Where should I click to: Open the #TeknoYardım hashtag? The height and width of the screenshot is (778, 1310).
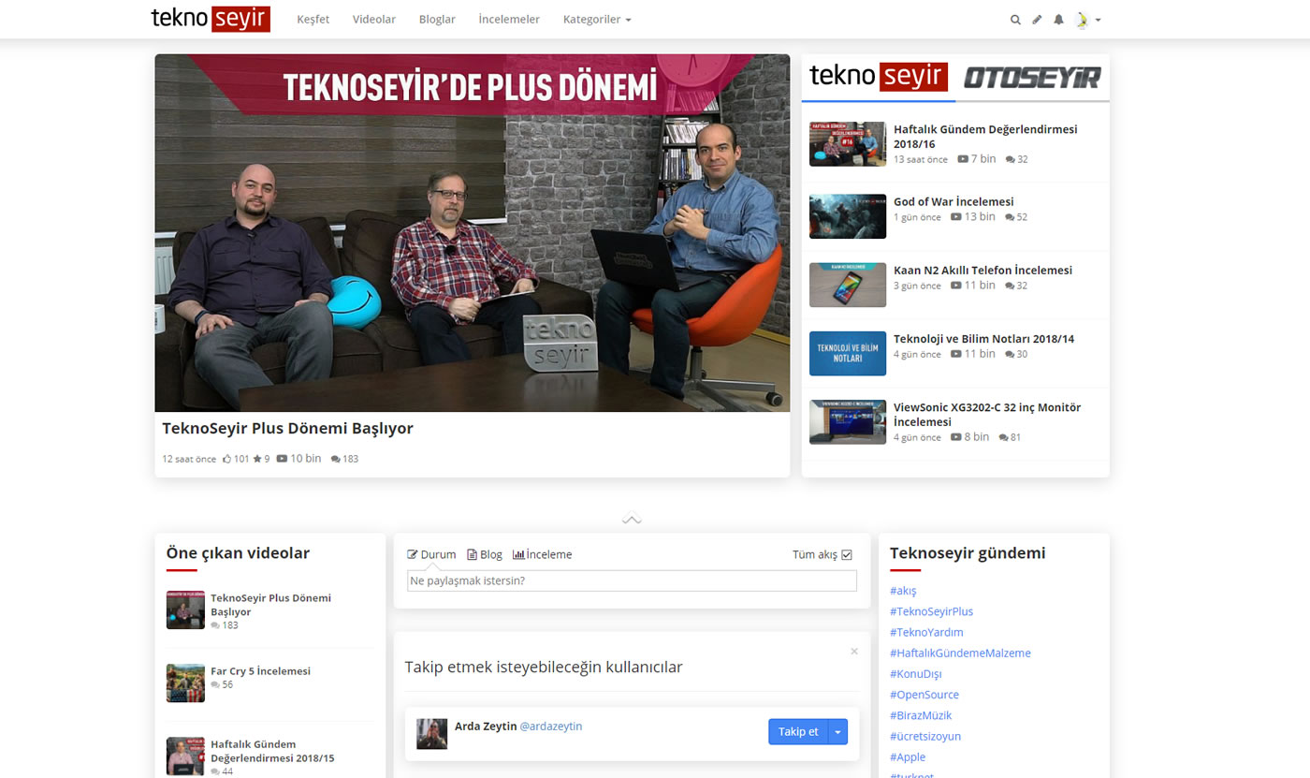(926, 632)
